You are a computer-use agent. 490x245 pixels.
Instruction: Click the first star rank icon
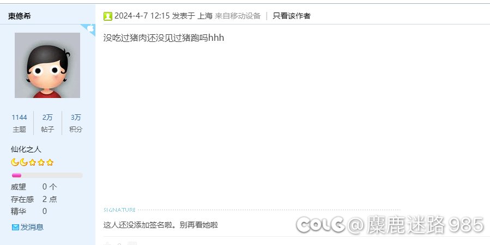[x=32, y=162]
